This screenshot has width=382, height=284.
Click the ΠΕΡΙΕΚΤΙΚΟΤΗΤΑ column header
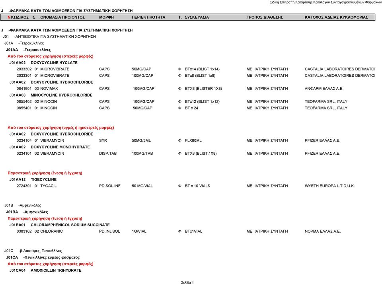pyautogui.click(x=148, y=17)
